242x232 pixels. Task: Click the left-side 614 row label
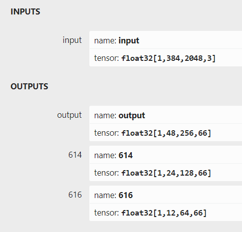click(x=75, y=155)
